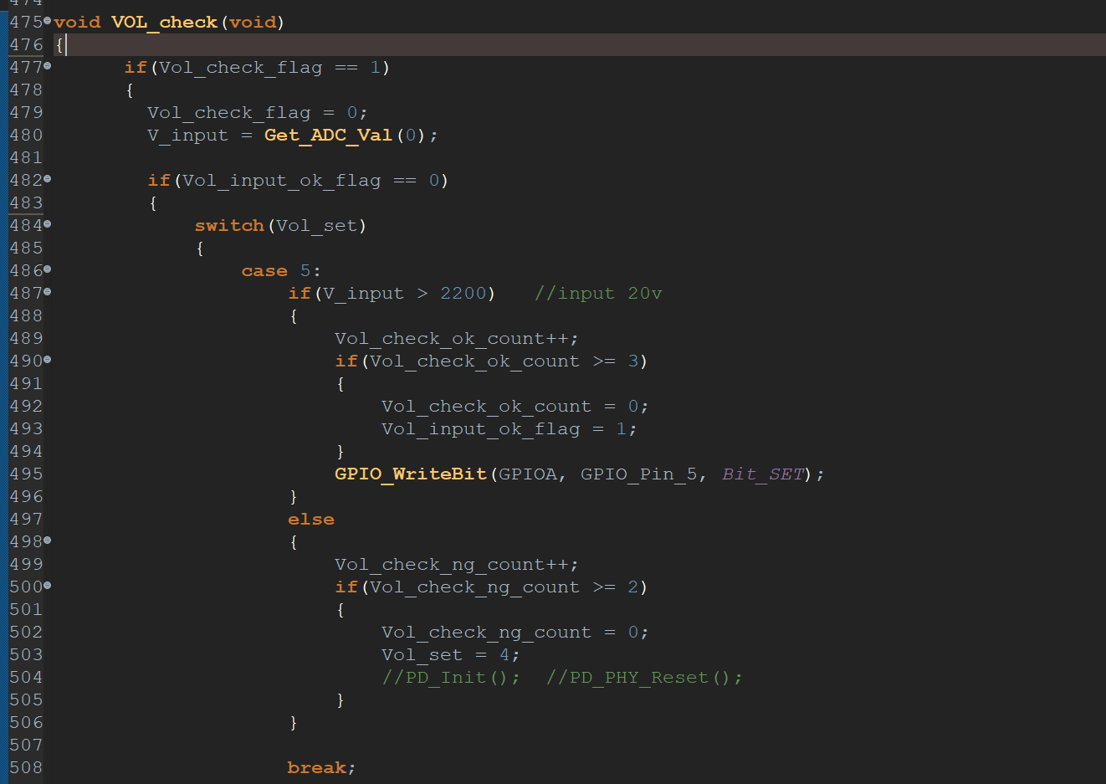Collapse the fold marker on line 477
This screenshot has height=784, width=1106.
pos(47,65)
